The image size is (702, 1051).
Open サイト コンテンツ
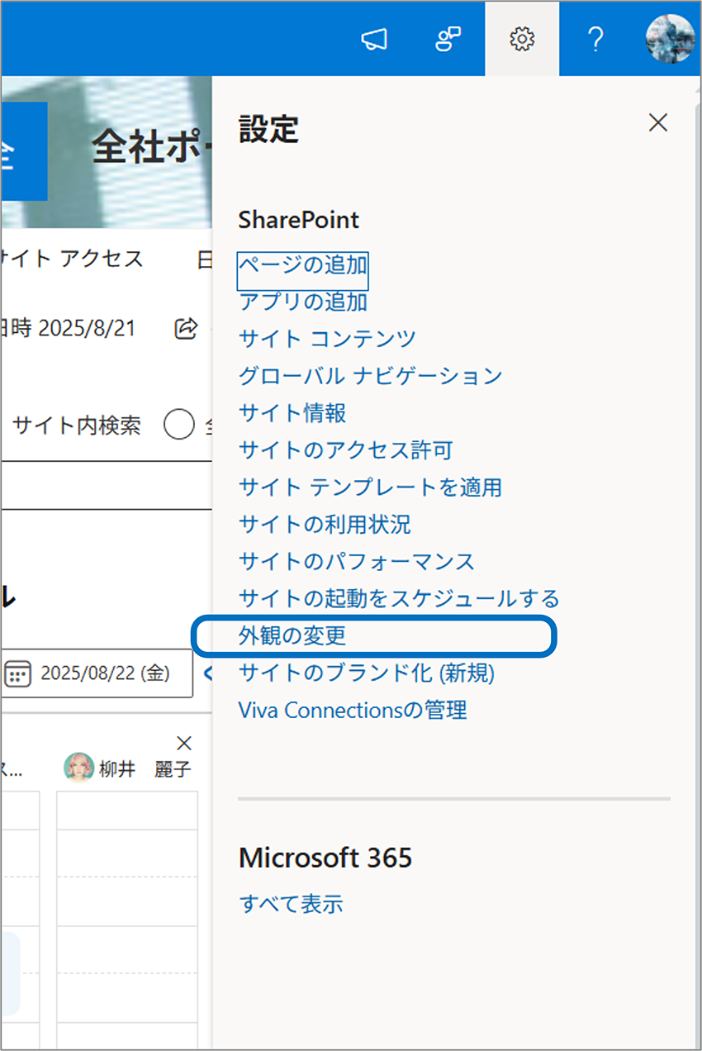327,339
